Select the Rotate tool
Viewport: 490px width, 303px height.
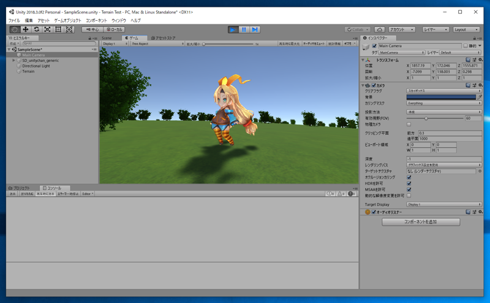coord(37,29)
